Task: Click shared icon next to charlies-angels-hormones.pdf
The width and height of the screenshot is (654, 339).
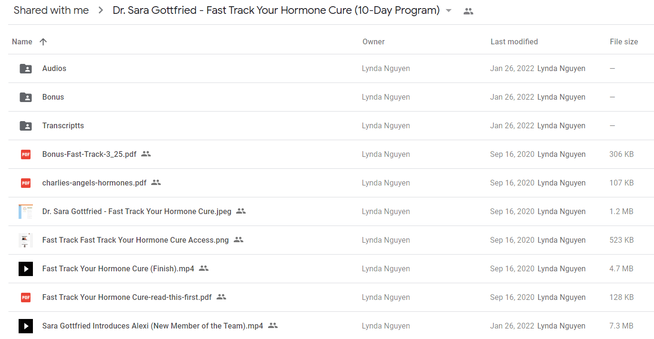Action: click(x=156, y=183)
